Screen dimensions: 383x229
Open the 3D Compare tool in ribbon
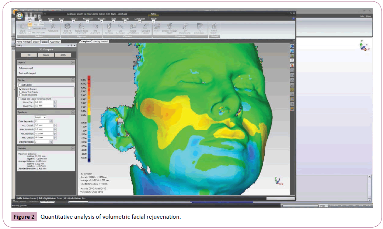click(109, 27)
